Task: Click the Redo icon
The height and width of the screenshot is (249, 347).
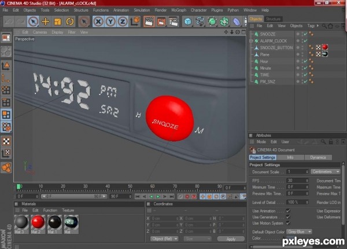Action: click(x=21, y=21)
